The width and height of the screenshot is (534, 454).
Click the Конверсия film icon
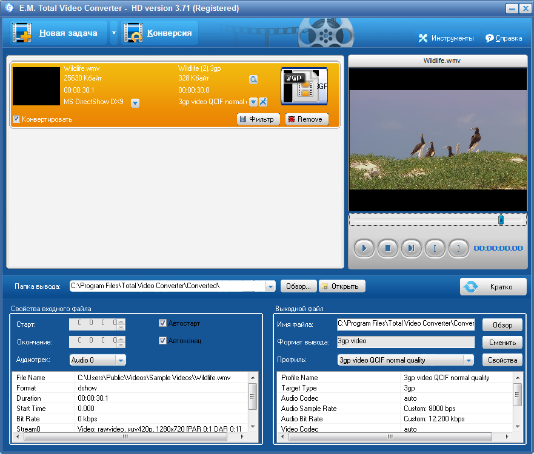[133, 33]
